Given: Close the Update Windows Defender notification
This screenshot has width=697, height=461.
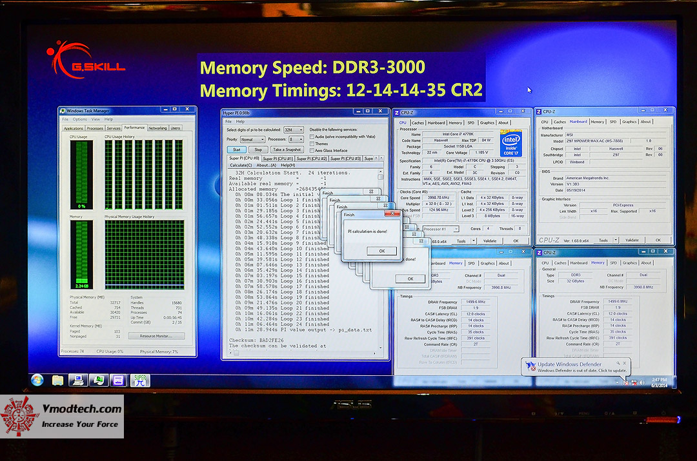Looking at the screenshot, I should (x=624, y=363).
